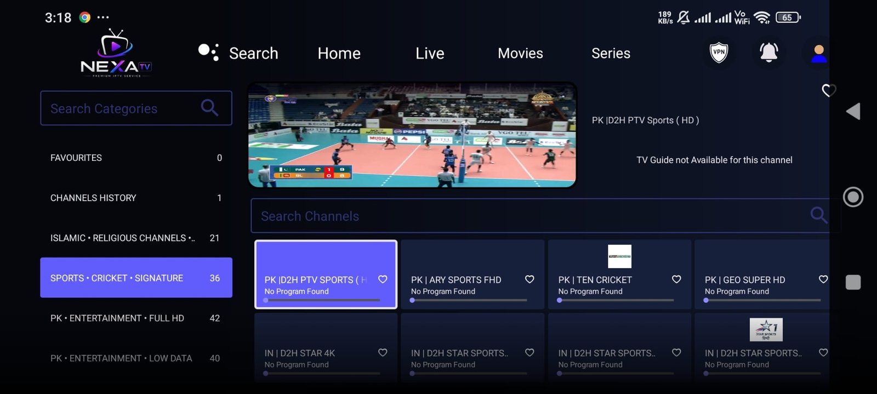Open the Search menu item
877x394 pixels.
tap(253, 53)
